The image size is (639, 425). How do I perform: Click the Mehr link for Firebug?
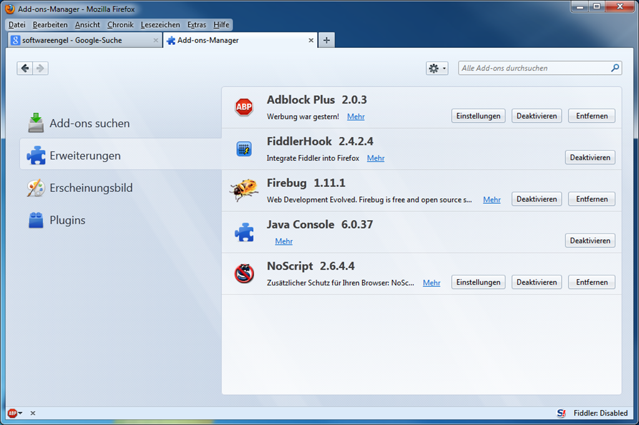(x=492, y=199)
